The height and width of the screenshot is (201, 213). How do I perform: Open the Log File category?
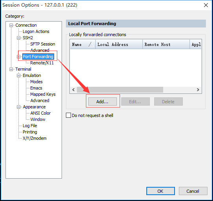pyautogui.click(x=30, y=126)
